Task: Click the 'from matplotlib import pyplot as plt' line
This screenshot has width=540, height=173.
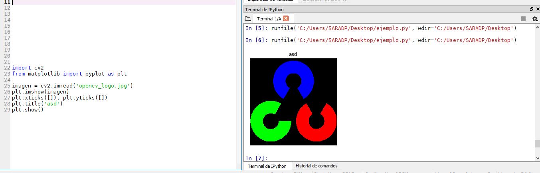Action: coord(69,74)
